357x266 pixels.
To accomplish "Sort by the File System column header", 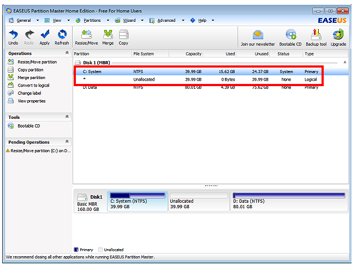I will pyautogui.click(x=151, y=53).
